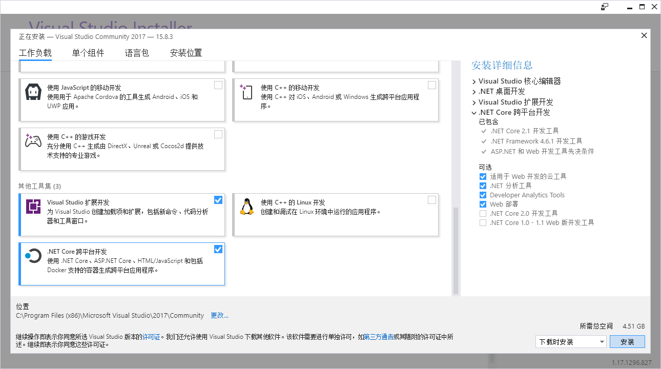The image size is (661, 369).
Task: Uncheck the .NET Core 跨平台开发 workload
Action: coord(218,249)
